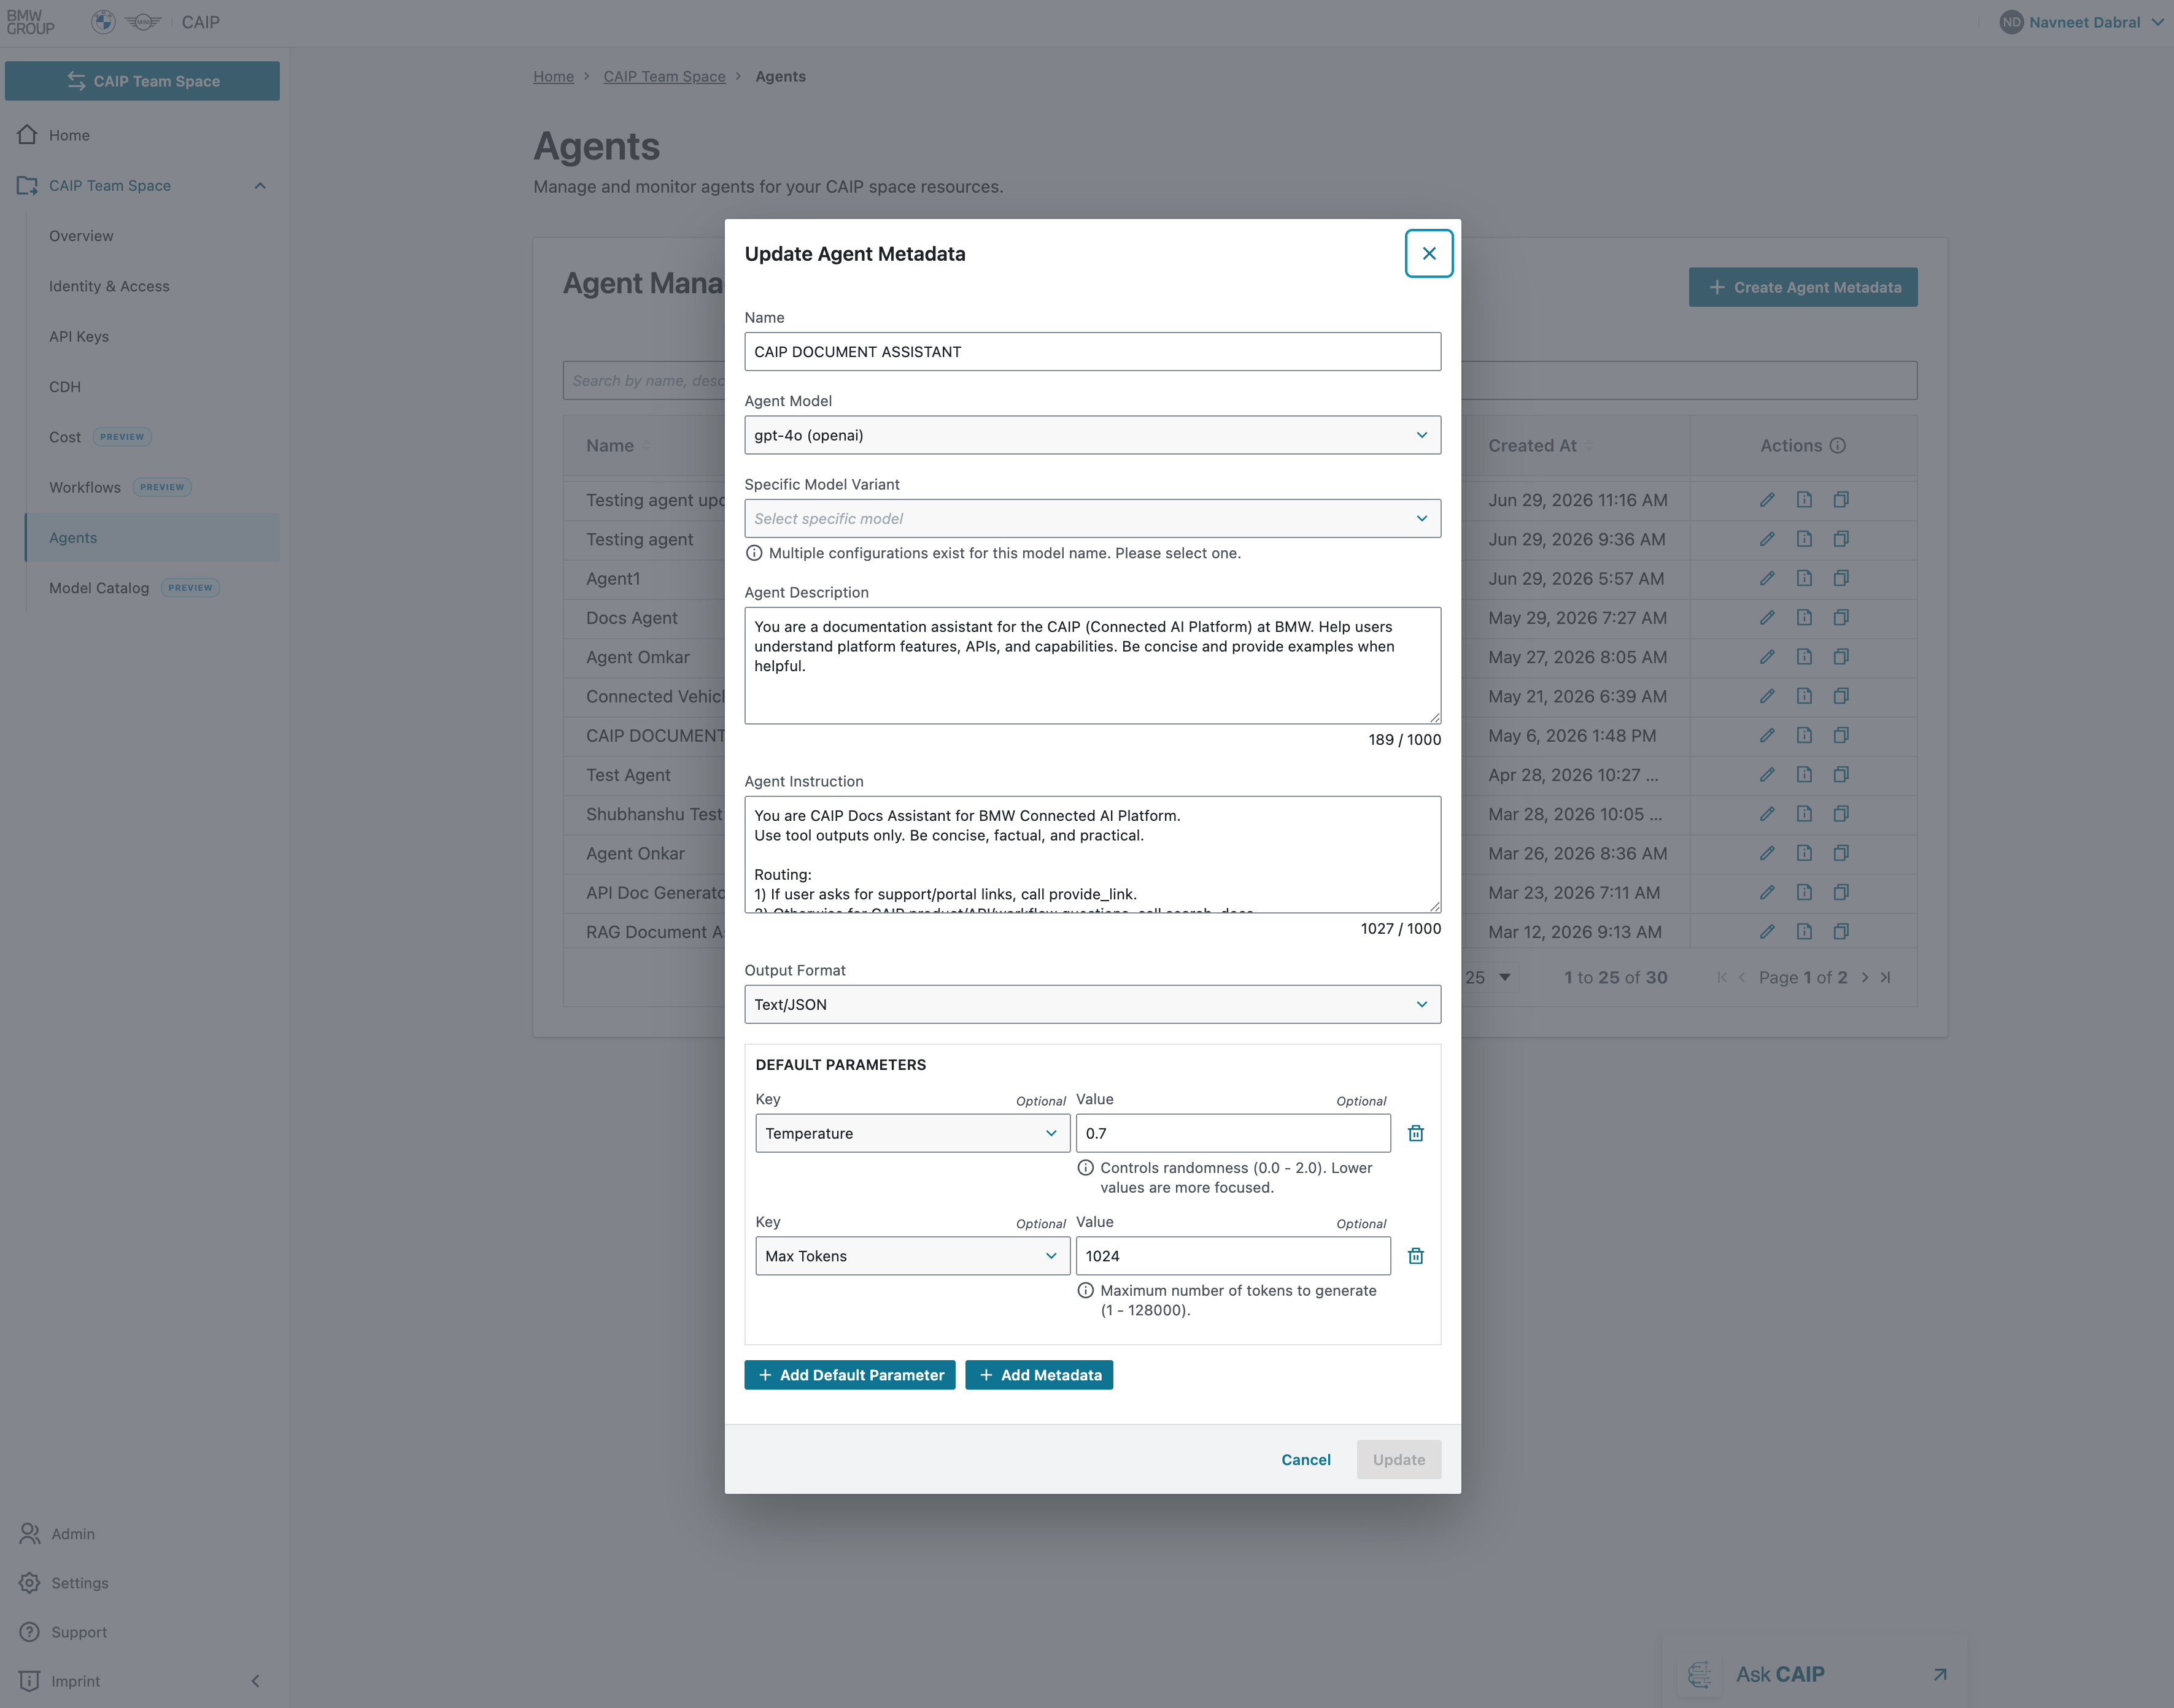The image size is (2174, 1708).
Task: Copy the agent created Mar 12, 2026
Action: coord(1841,932)
